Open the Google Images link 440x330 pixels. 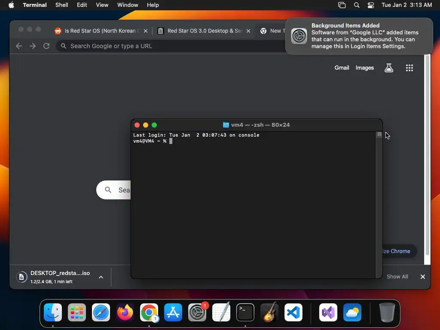point(364,67)
